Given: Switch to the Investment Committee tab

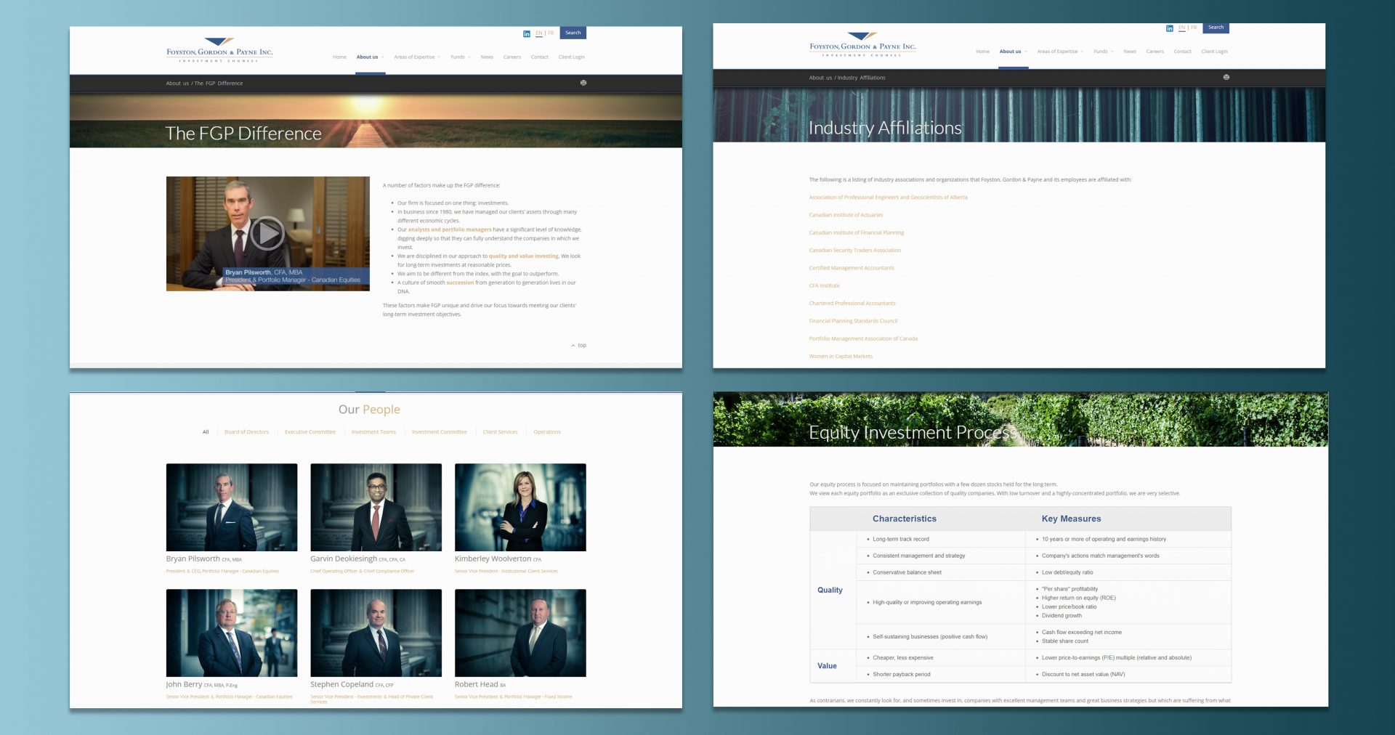Looking at the screenshot, I should (439, 432).
